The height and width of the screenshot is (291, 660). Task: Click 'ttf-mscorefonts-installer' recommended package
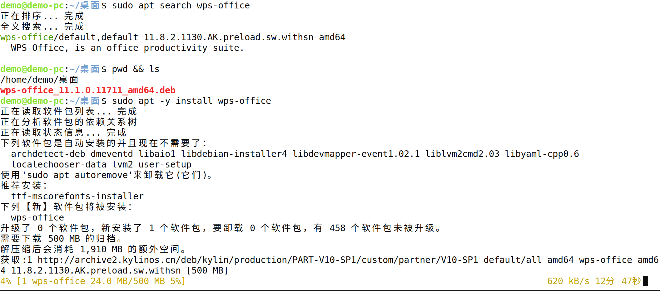77,196
